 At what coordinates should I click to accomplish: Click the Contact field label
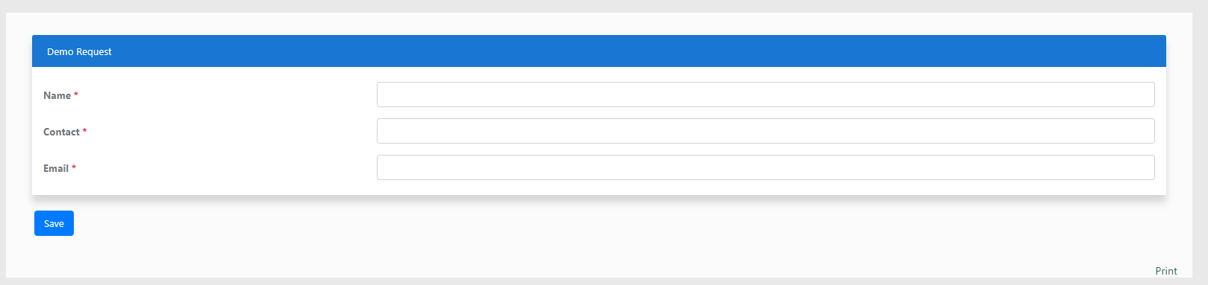(61, 132)
